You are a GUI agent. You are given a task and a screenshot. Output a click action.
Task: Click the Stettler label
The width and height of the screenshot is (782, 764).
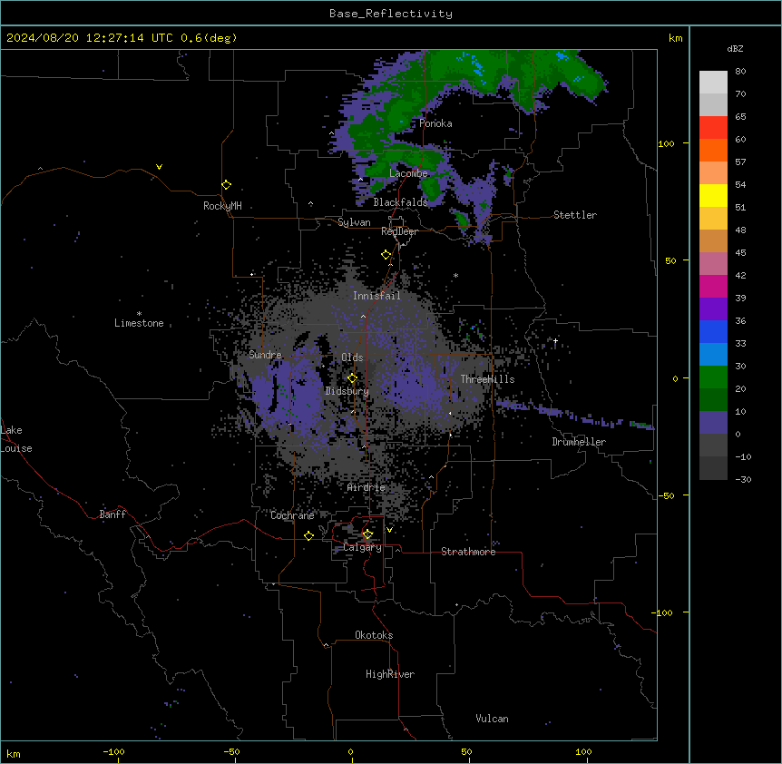click(575, 215)
